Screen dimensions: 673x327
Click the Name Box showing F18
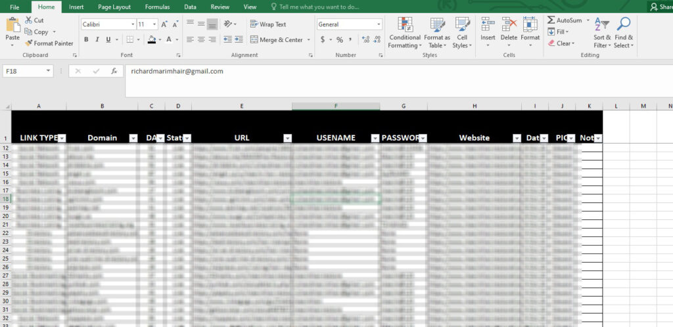coord(28,71)
